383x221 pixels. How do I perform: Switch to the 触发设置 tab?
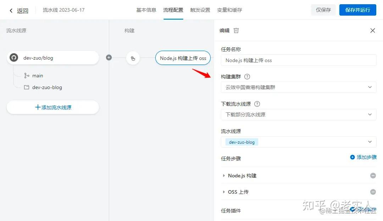(200, 10)
